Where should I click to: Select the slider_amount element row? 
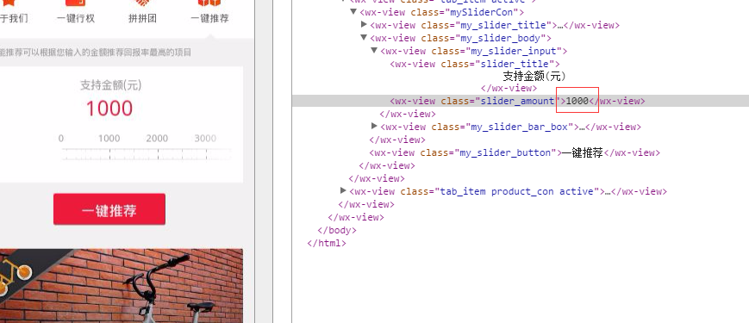[x=521, y=101]
